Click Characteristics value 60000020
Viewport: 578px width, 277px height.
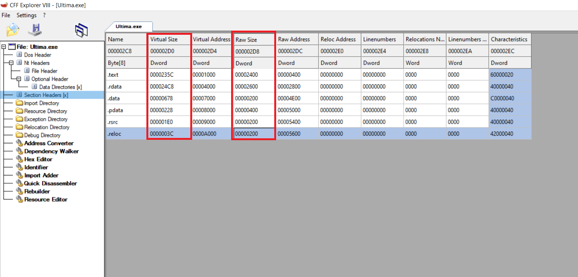click(x=510, y=75)
